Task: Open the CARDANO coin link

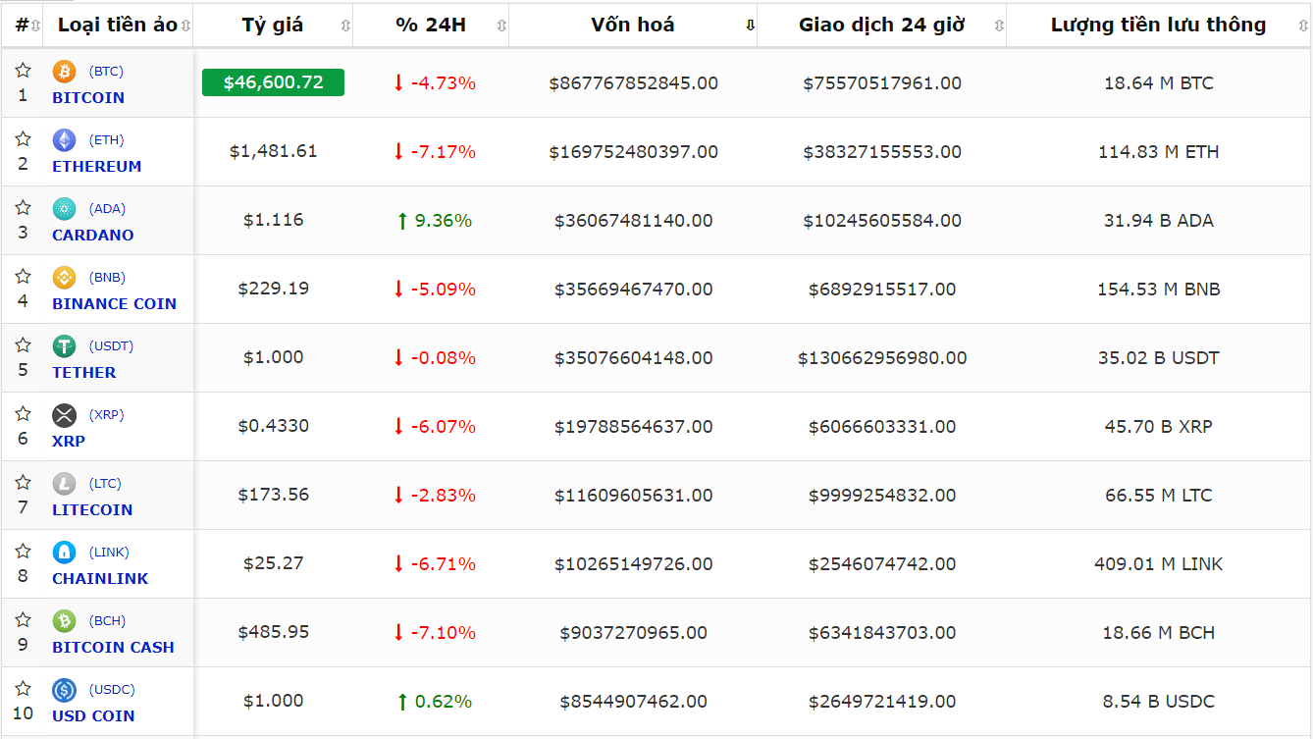Action: 93,236
